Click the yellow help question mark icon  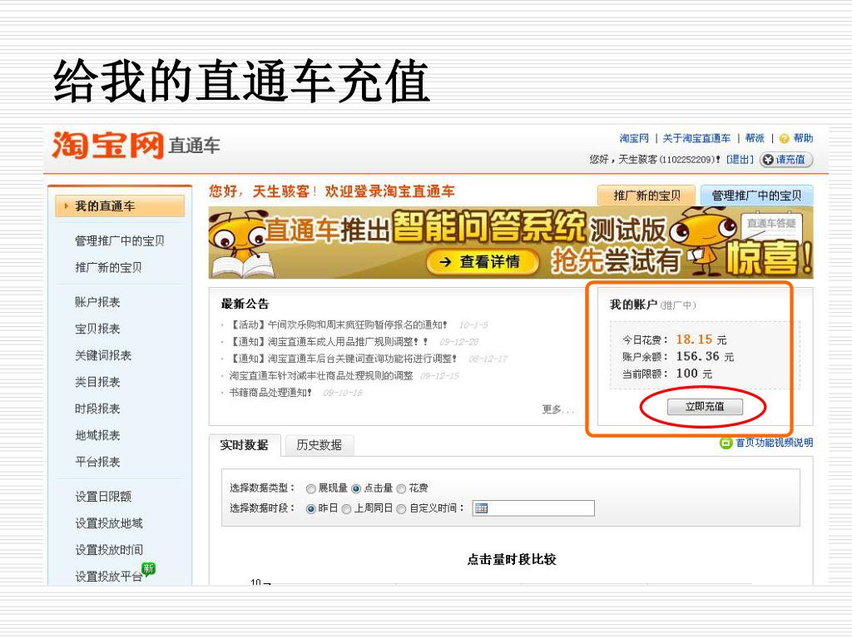click(784, 139)
